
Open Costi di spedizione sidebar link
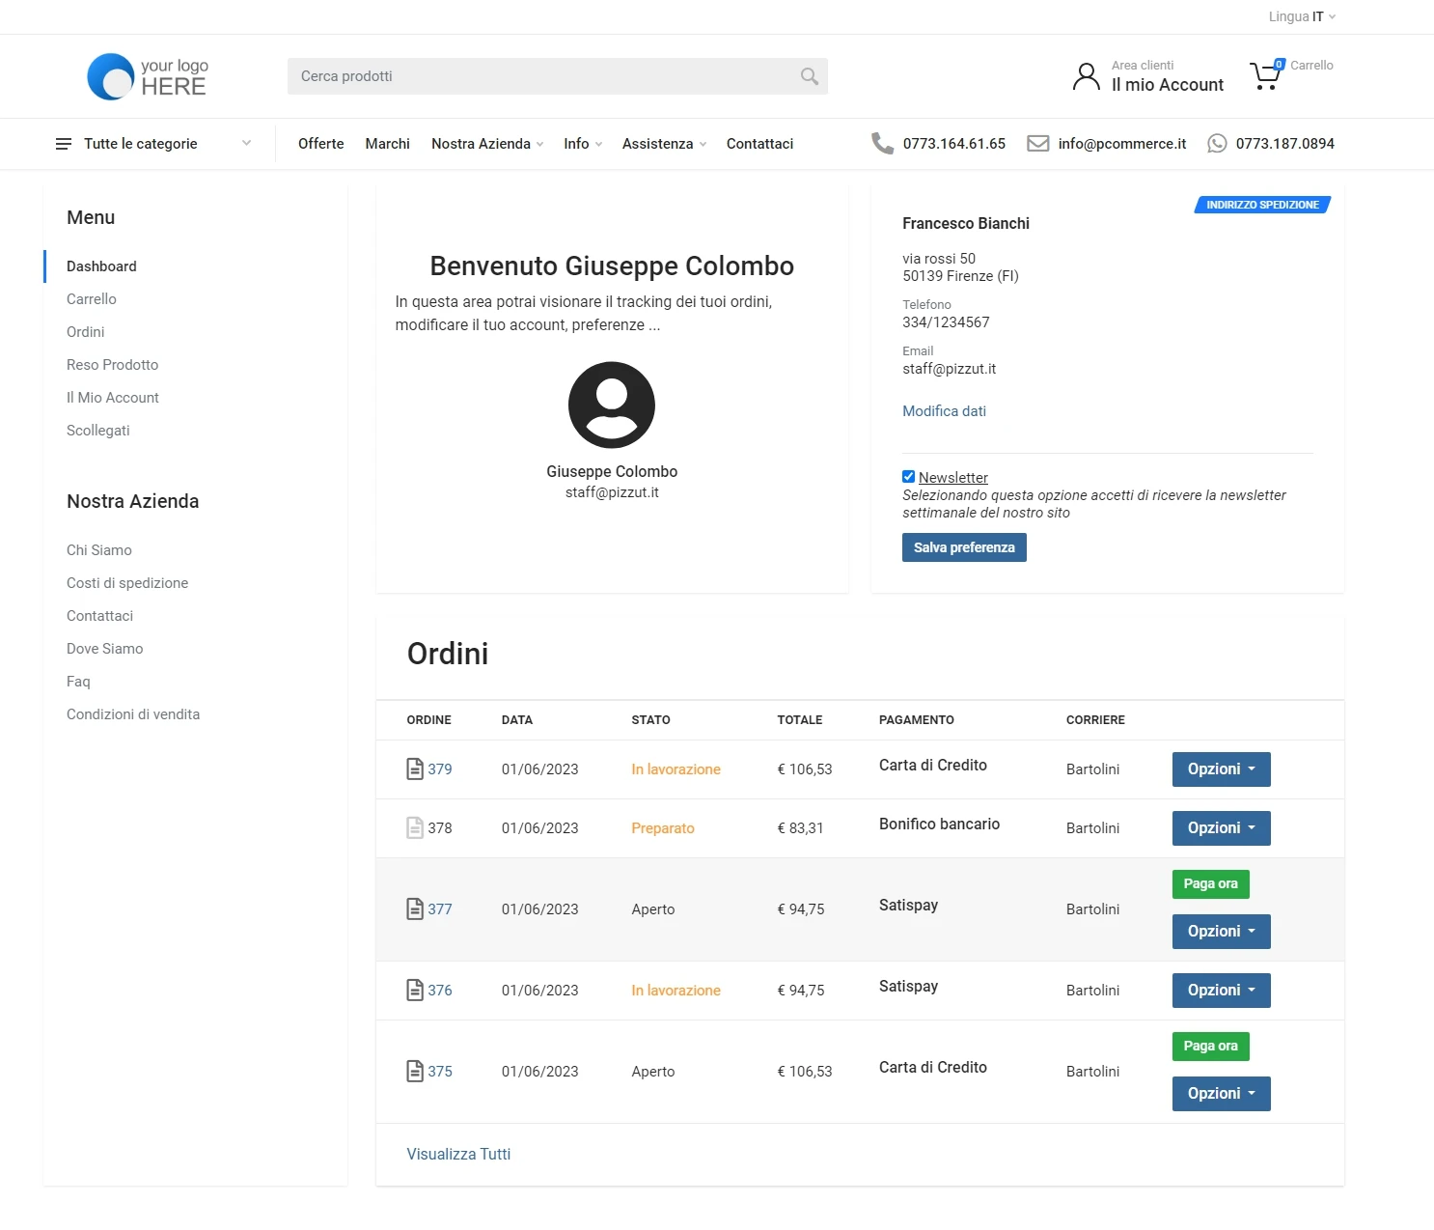point(127,583)
